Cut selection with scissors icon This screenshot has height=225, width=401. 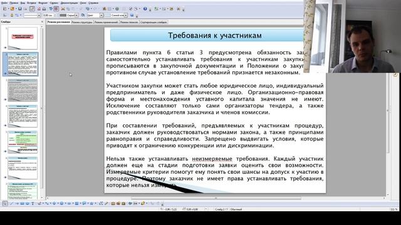click(x=63, y=9)
